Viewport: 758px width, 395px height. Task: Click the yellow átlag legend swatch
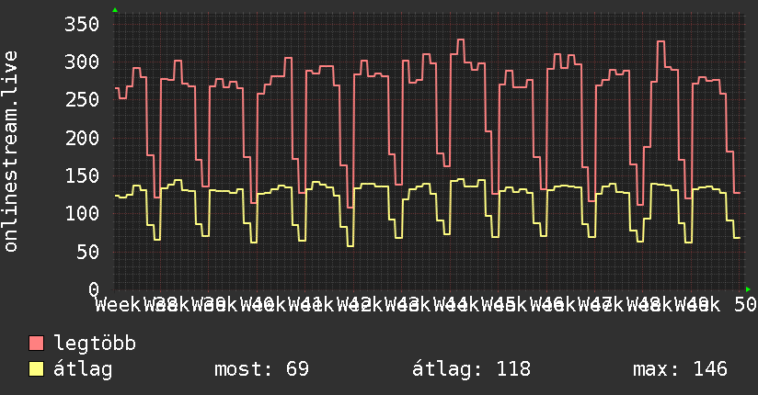tap(36, 369)
